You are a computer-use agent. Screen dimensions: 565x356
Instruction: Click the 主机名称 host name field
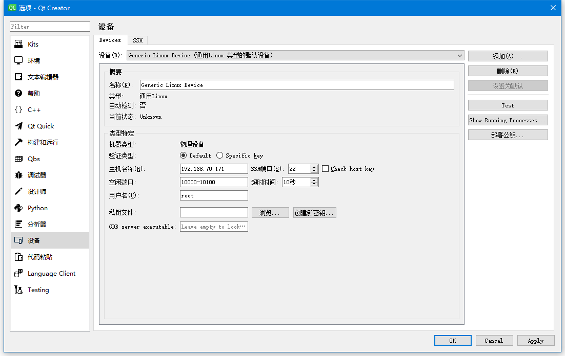click(214, 169)
